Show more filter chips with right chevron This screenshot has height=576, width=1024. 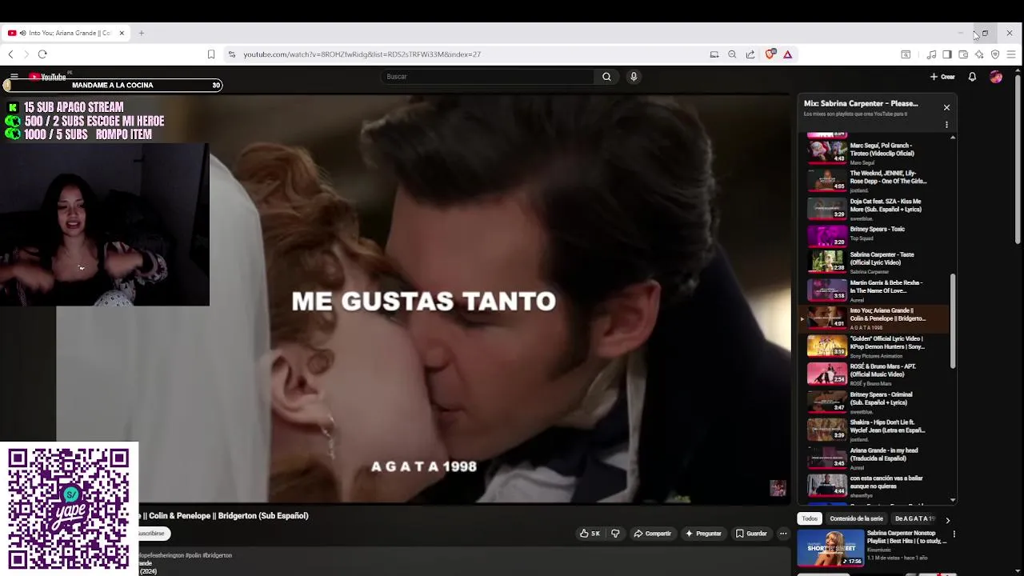point(948,520)
